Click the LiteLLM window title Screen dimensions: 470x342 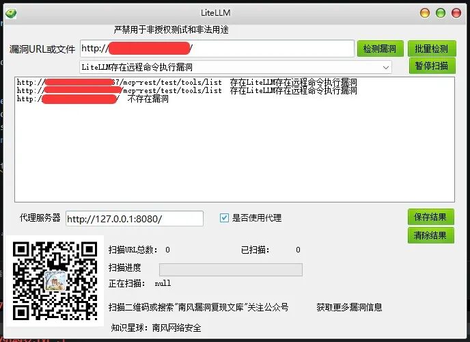tap(215, 12)
